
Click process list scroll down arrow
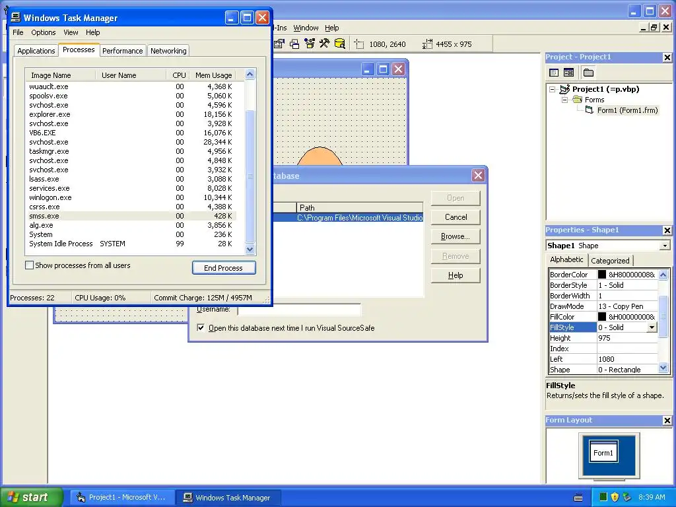click(x=250, y=249)
